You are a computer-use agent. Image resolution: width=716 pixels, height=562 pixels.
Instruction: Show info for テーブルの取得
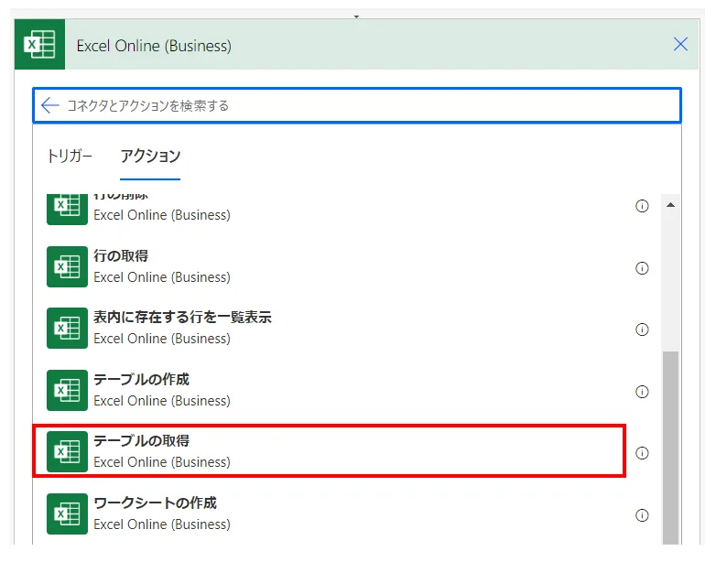[x=642, y=453]
